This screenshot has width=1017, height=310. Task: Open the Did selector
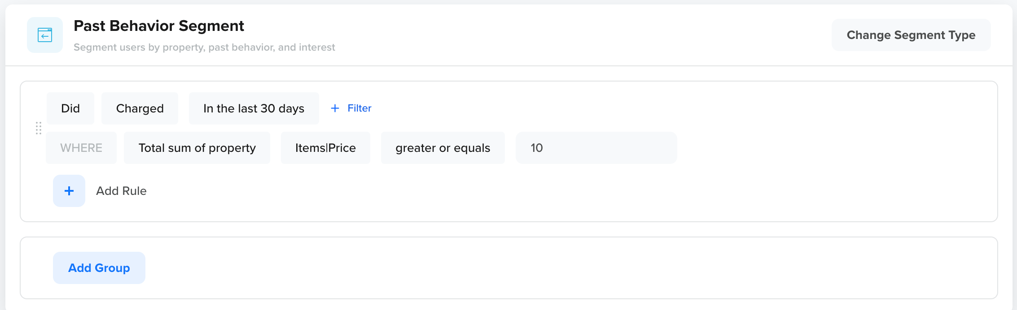pos(70,108)
